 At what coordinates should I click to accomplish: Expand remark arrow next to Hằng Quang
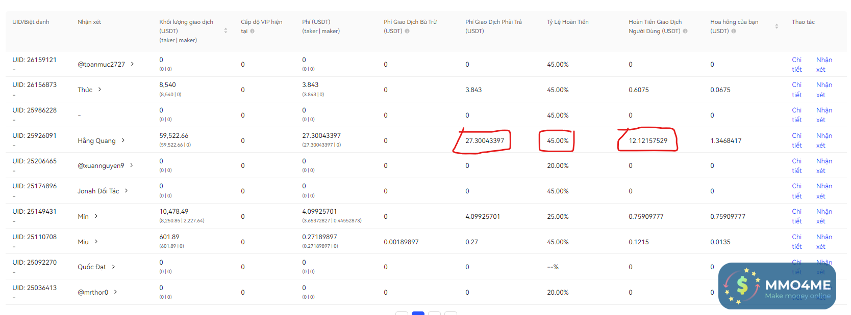pyautogui.click(x=123, y=140)
